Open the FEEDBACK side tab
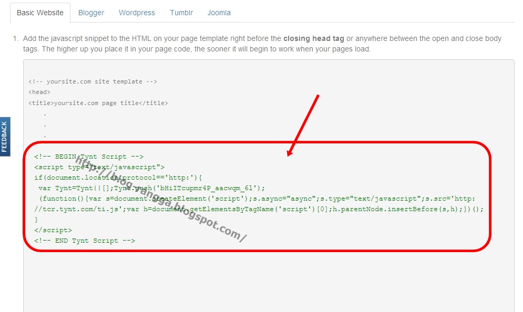The width and height of the screenshot is (523, 312). click(5, 137)
